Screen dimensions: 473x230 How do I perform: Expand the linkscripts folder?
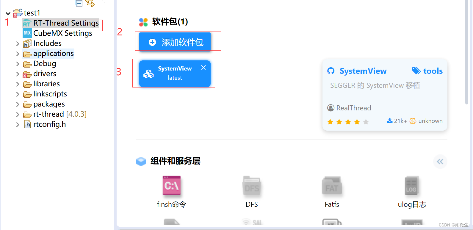tap(18, 94)
